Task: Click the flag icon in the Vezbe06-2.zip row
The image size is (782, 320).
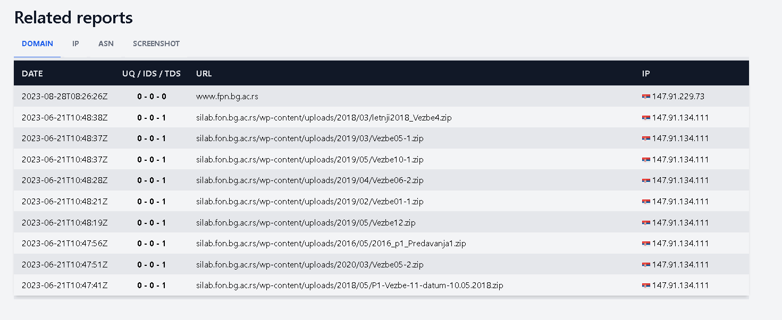Action: point(646,180)
